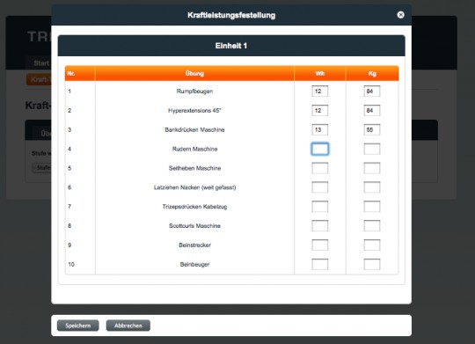The width and height of the screenshot is (475, 344).
Task: Click the Speichern button
Action: [78, 326]
